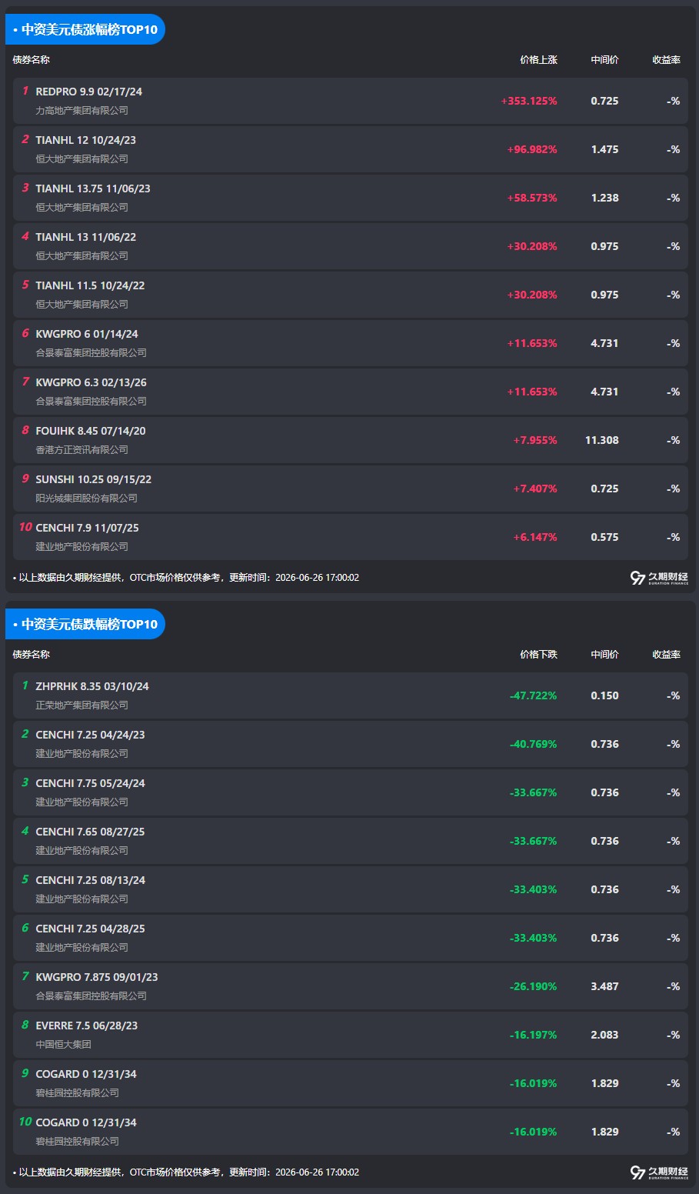
Task: Open the rank 10 COGARD 0 12/31/34 bond
Action: (x=351, y=1132)
